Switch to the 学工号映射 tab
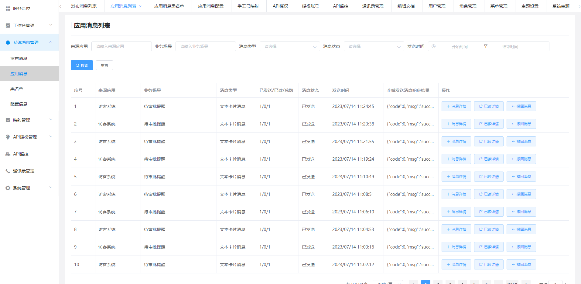Image resolution: width=581 pixels, height=284 pixels. coord(248,6)
